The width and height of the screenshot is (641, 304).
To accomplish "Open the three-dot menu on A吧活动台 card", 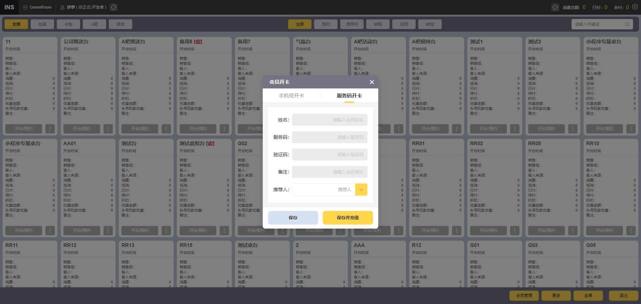I will point(399,129).
